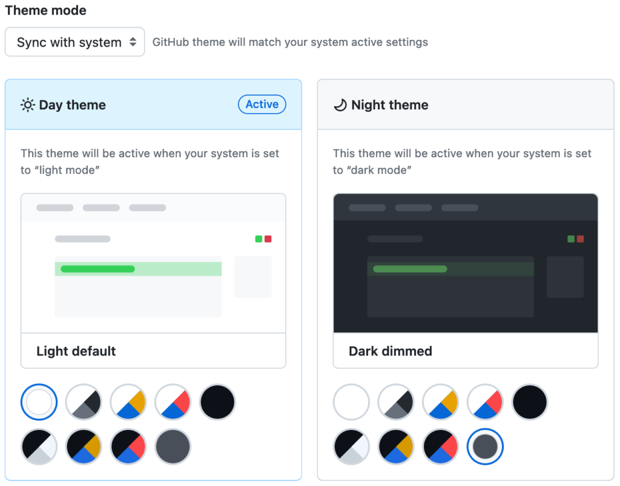Pick Dark high contrast swatch under Night theme
620x486 pixels.
tap(351, 447)
